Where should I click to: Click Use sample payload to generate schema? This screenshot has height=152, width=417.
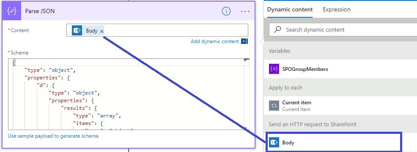click(x=53, y=136)
